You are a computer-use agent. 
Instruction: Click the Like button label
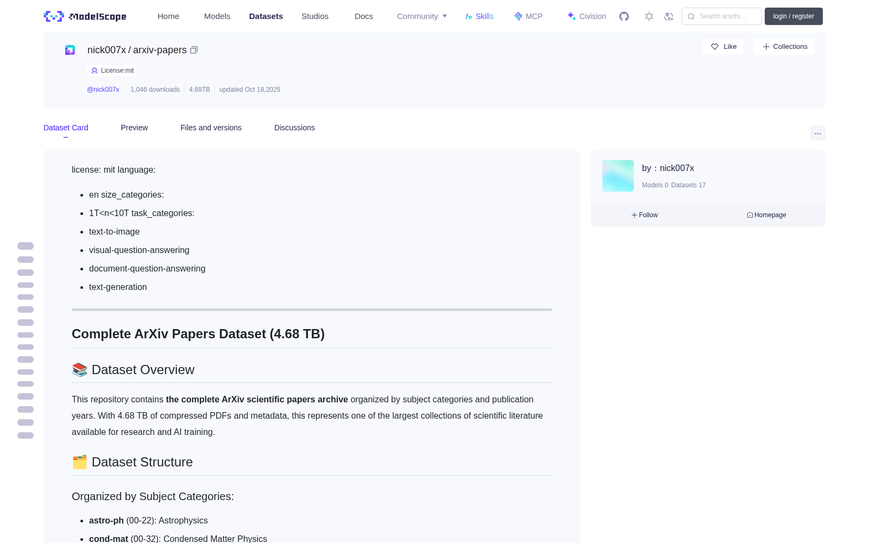(x=730, y=47)
